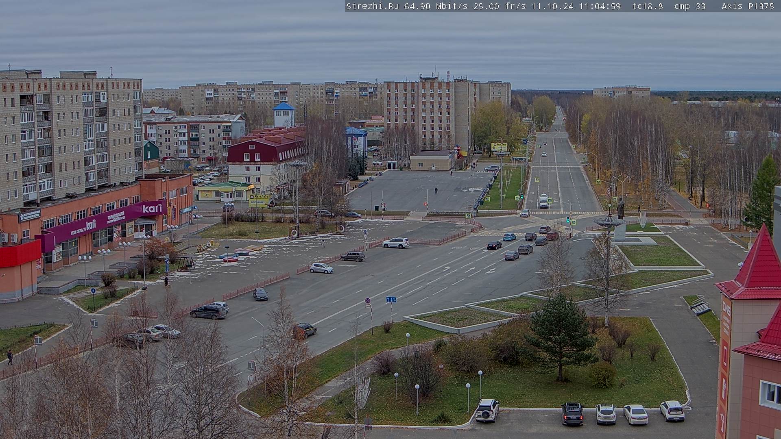The width and height of the screenshot is (781, 439).
Task: Select the "Axis P1375" camera model text
Action: click(748, 6)
